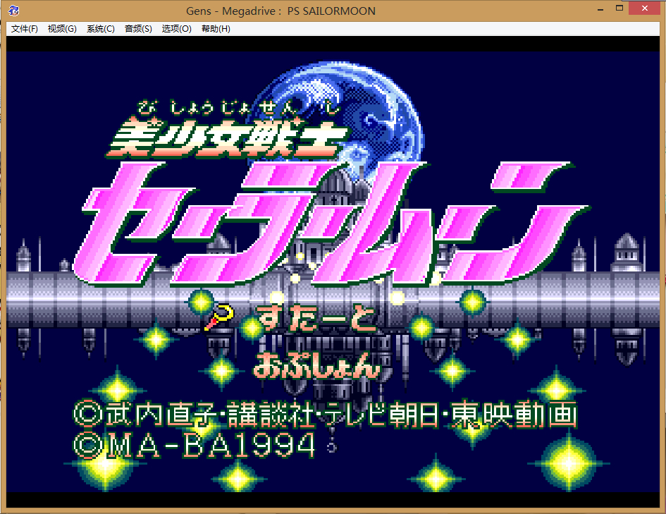Screen dimensions: 666x514
Task: Select the すたーと start option
Action: click(316, 319)
